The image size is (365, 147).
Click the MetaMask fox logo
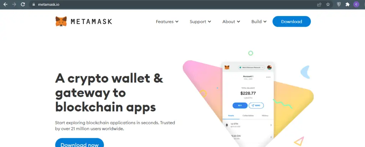tap(61, 21)
